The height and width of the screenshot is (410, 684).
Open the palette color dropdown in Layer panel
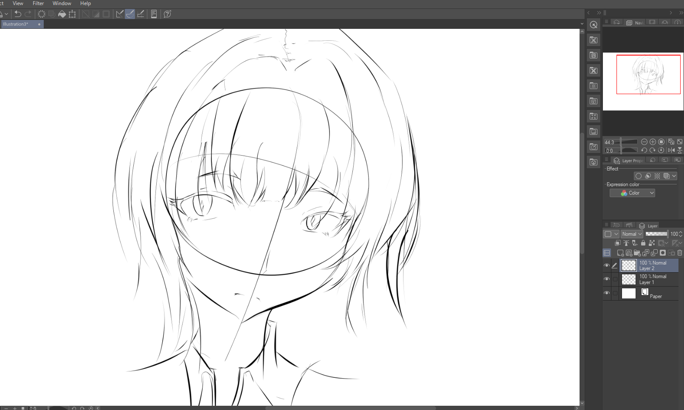coord(611,234)
